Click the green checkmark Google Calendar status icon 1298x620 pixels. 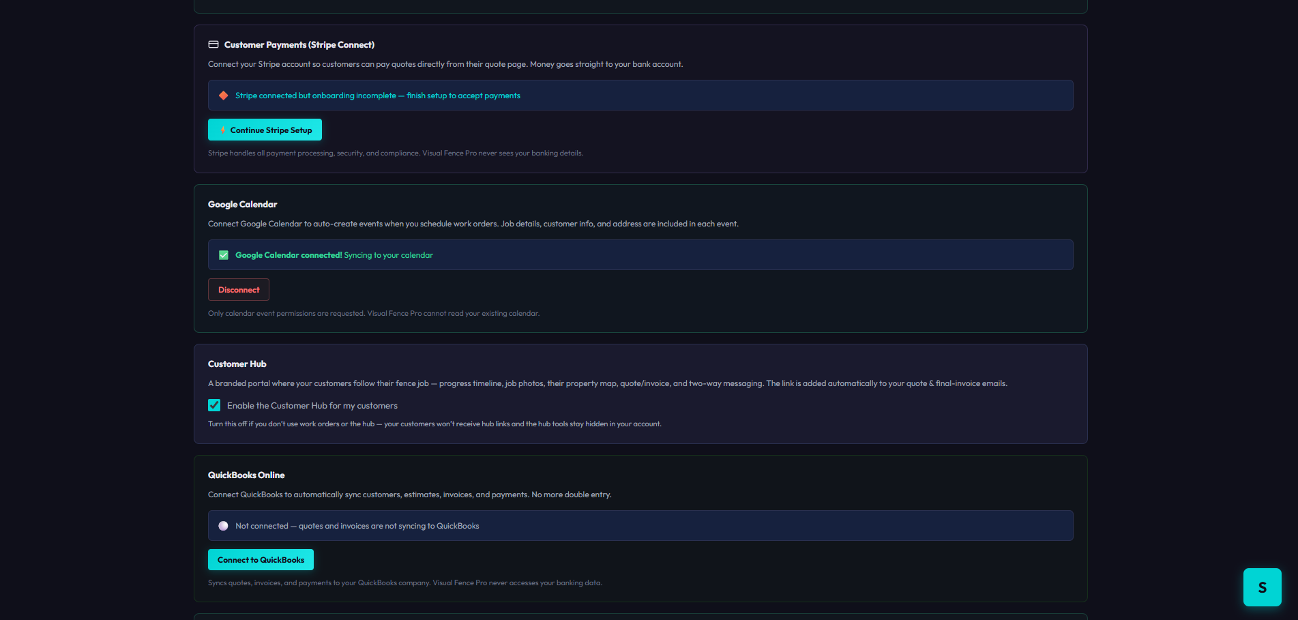coord(223,255)
